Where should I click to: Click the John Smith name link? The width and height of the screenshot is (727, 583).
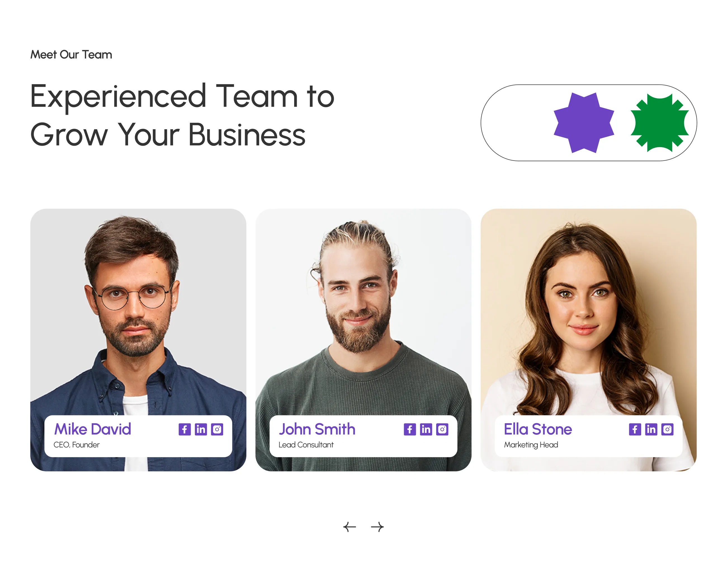point(317,429)
